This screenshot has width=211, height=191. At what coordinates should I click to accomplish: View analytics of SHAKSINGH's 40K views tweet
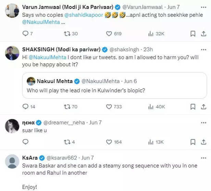coord(151,107)
